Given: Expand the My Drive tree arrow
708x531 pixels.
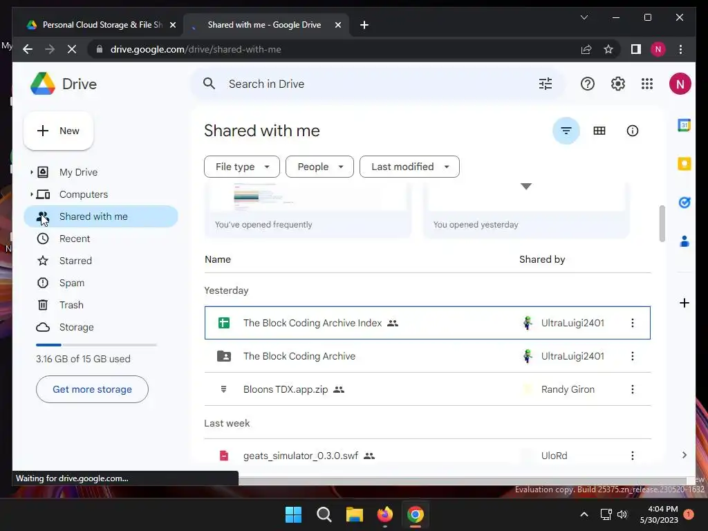Looking at the screenshot, I should pyautogui.click(x=31, y=172).
